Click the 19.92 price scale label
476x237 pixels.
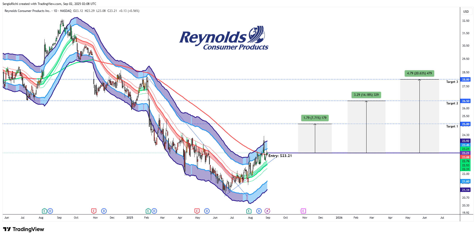466,213
